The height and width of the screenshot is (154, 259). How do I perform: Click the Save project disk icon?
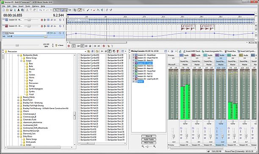[x=11, y=10]
